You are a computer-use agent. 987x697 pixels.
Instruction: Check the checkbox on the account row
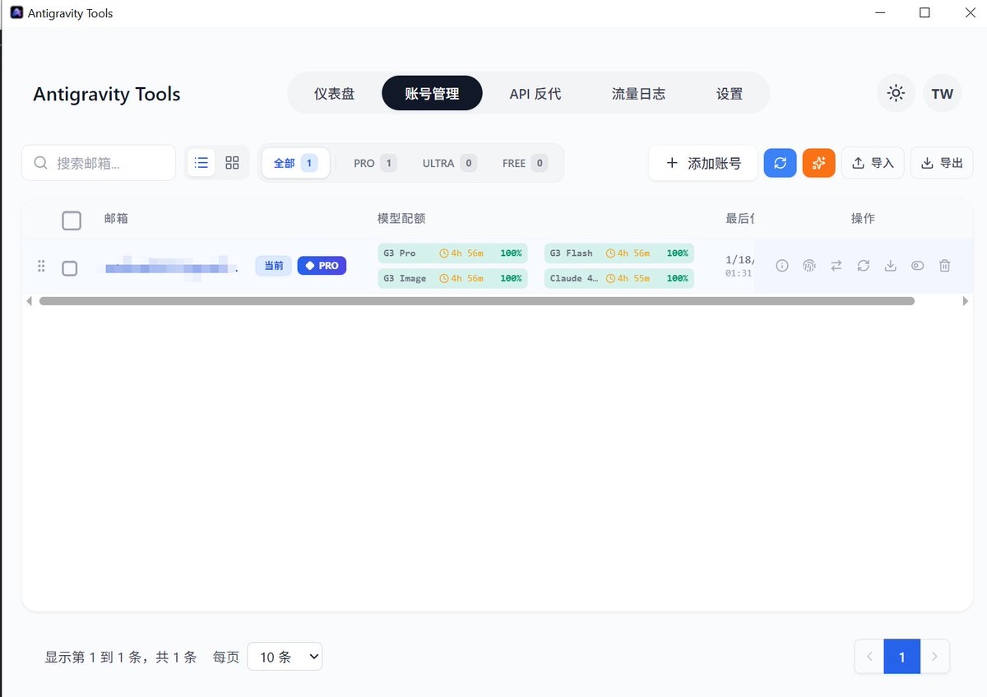click(x=70, y=267)
